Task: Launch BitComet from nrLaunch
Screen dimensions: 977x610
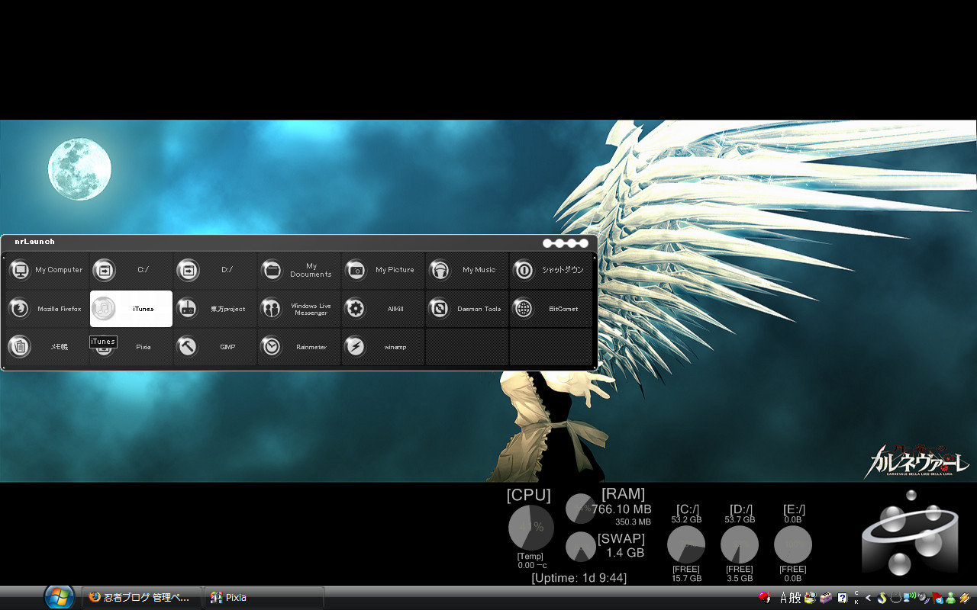Action: coord(551,309)
